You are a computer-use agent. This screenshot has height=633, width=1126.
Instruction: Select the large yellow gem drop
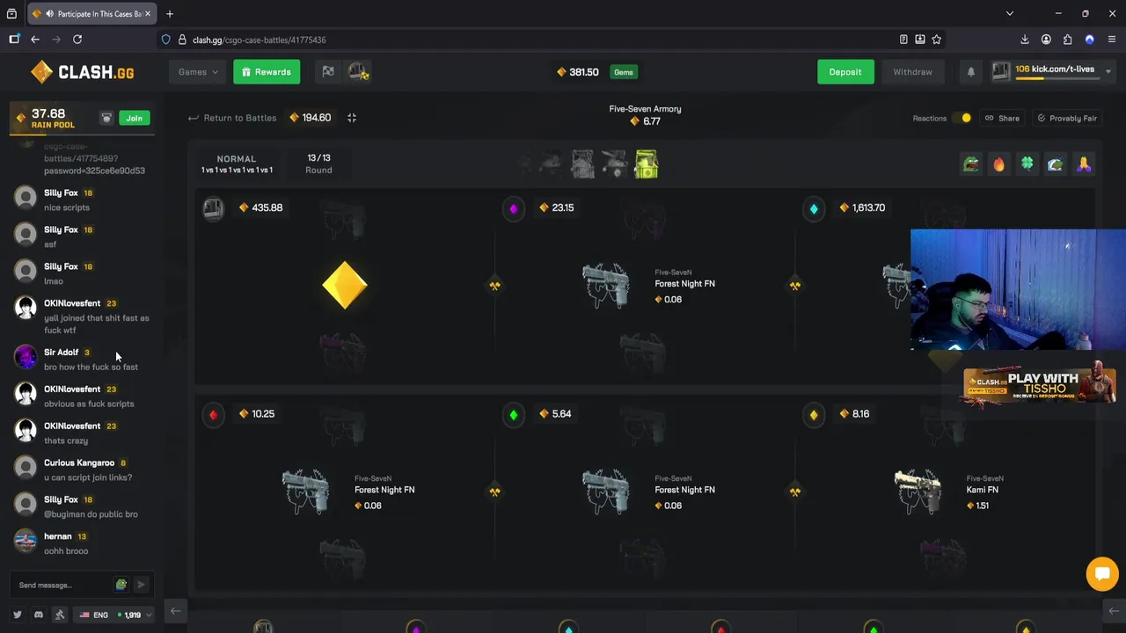click(344, 285)
